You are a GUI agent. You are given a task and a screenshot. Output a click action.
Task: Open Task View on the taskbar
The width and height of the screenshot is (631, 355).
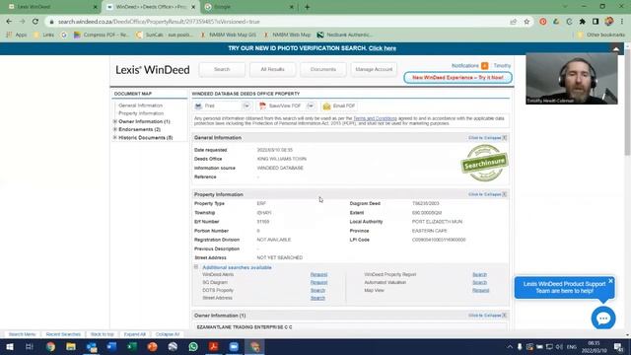pyautogui.click(x=29, y=346)
